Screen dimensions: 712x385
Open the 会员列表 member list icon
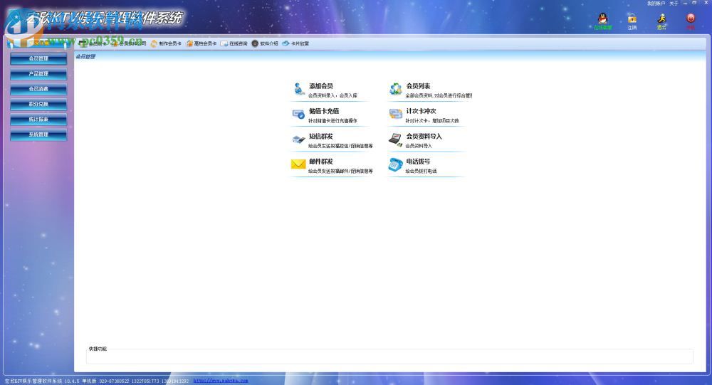395,89
